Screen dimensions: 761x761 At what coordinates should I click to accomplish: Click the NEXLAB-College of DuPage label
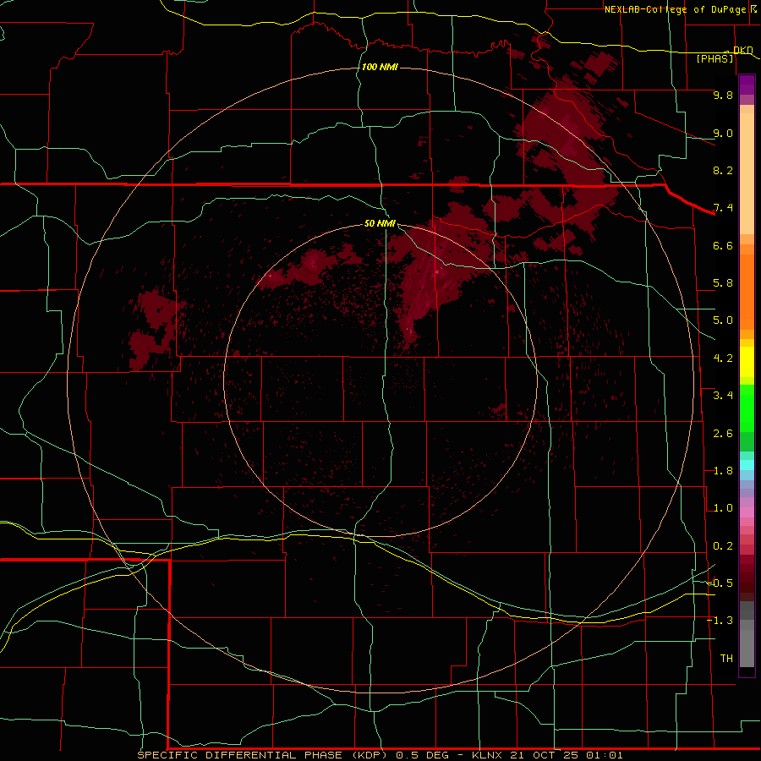pyautogui.click(x=675, y=9)
